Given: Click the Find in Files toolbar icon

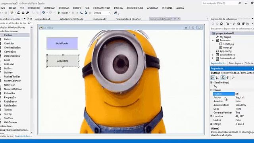Looking at the screenshot, I should [115, 13].
